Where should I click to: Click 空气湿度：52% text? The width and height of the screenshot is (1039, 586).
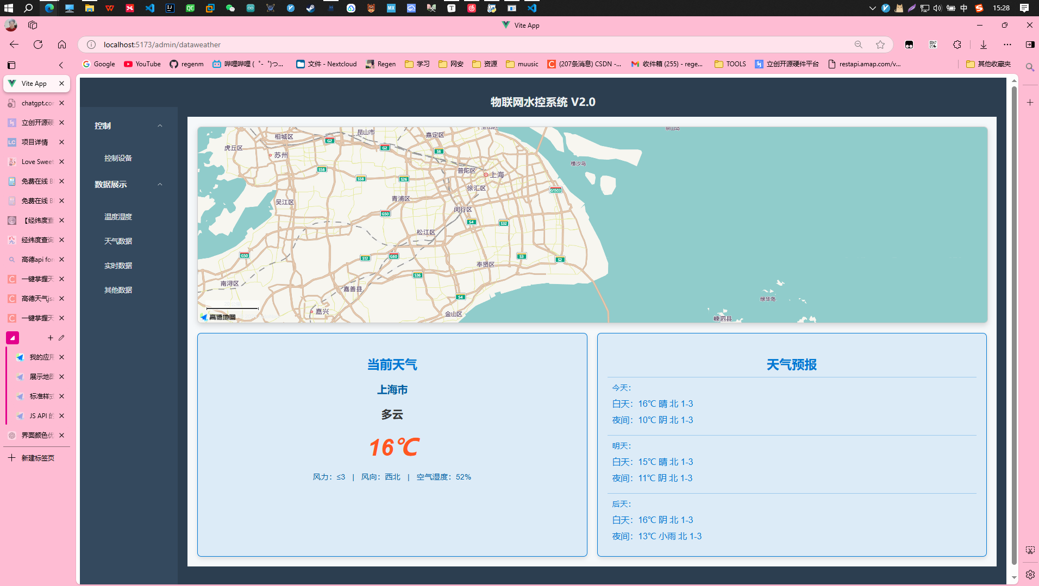point(443,477)
